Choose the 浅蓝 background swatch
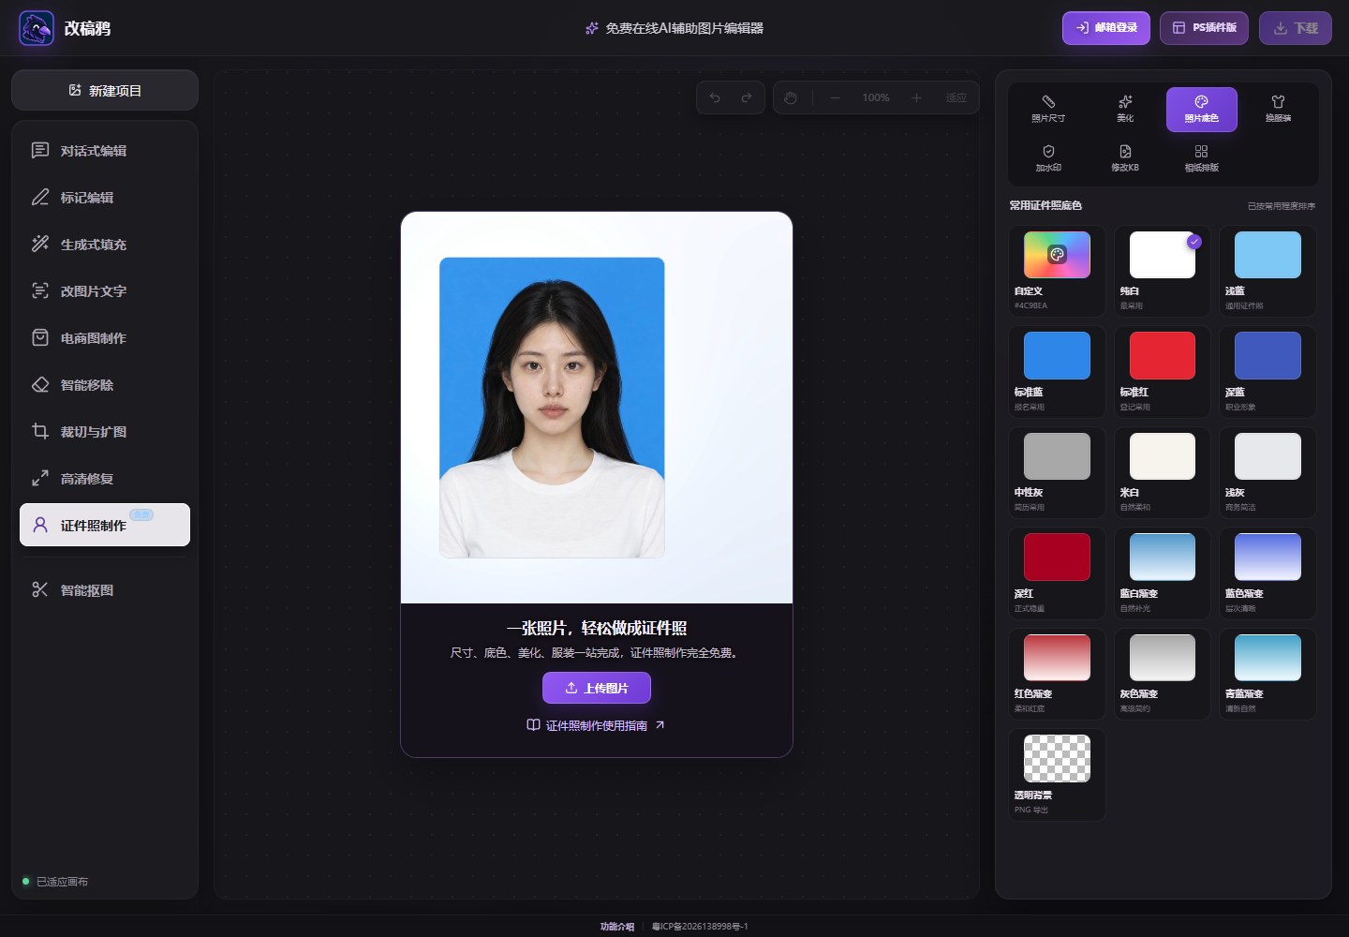The height and width of the screenshot is (937, 1349). (1267, 271)
